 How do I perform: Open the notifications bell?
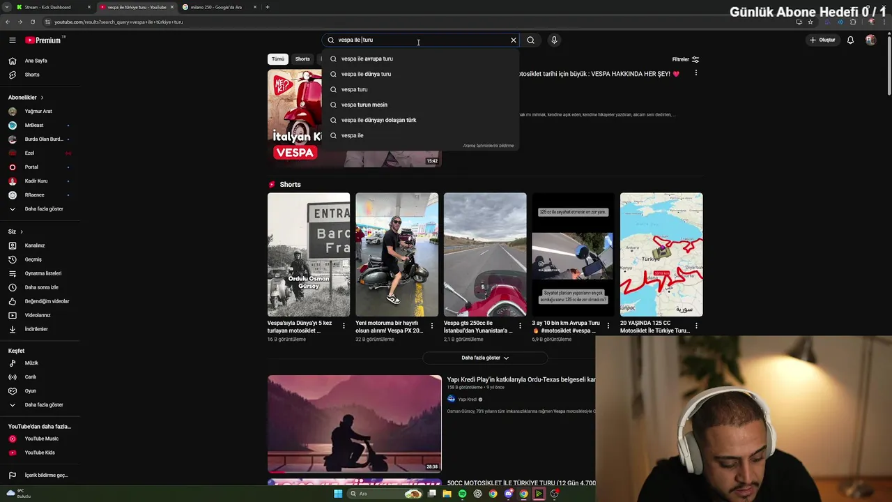click(x=850, y=40)
